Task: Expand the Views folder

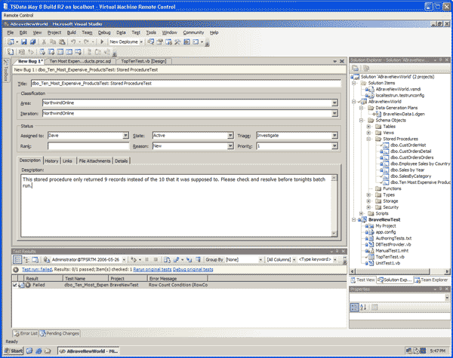Action: tap(369, 133)
